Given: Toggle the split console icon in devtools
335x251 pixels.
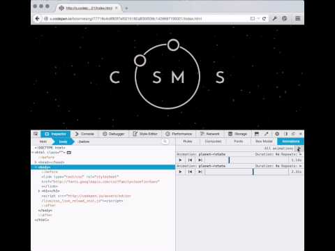Looking at the screenshot, I should [257, 134].
